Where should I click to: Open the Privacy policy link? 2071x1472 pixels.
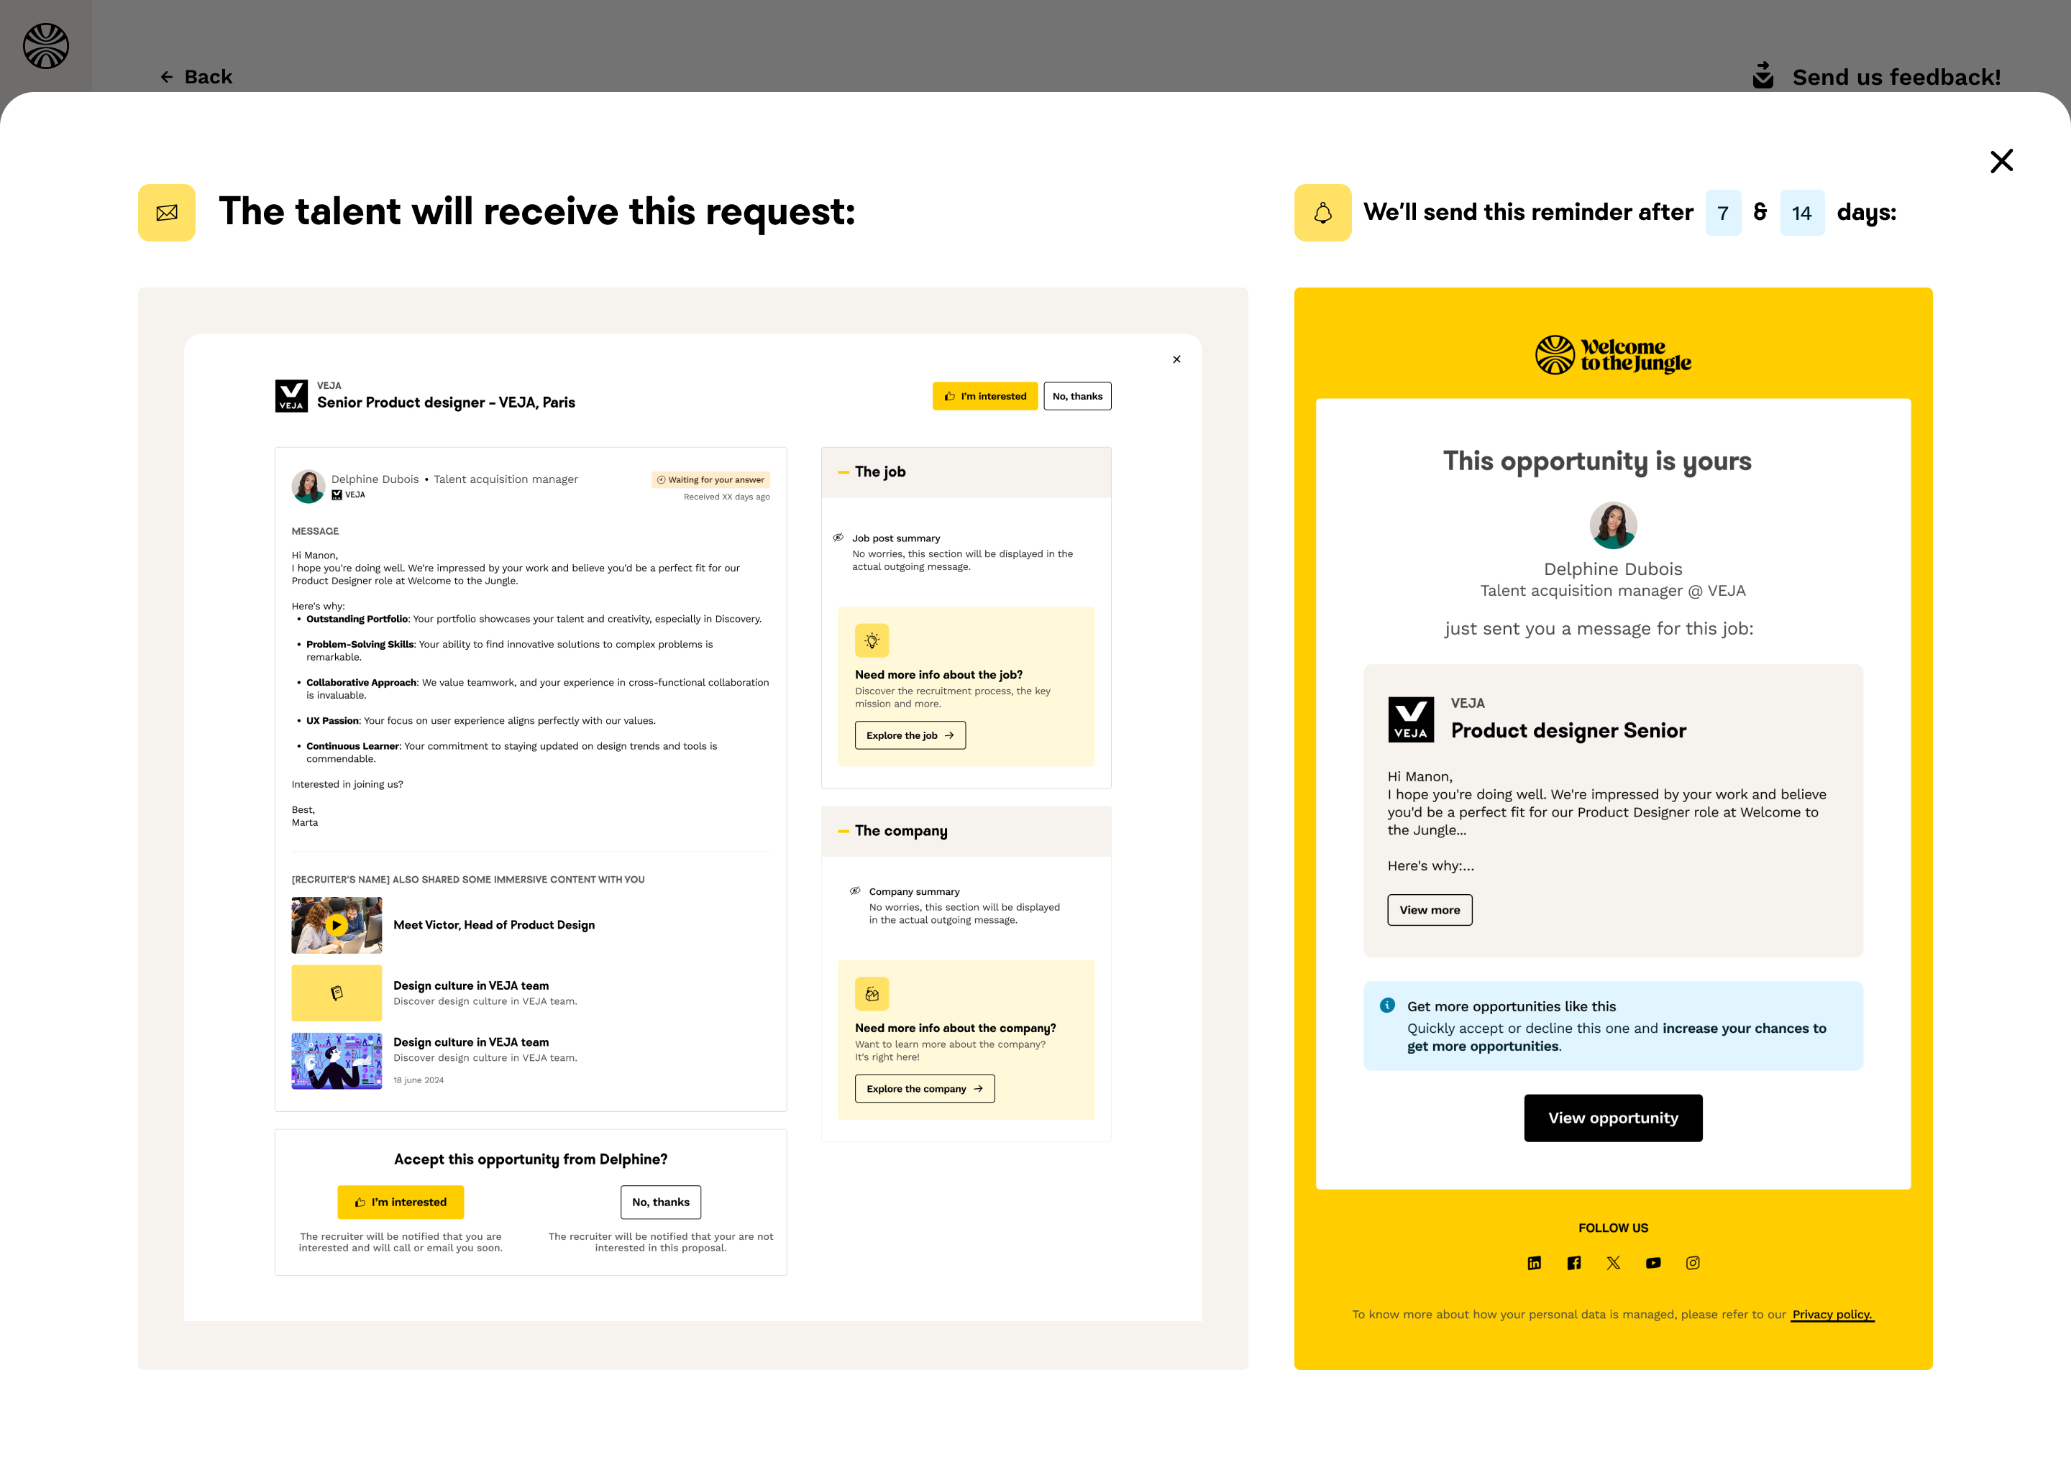coord(1832,1315)
